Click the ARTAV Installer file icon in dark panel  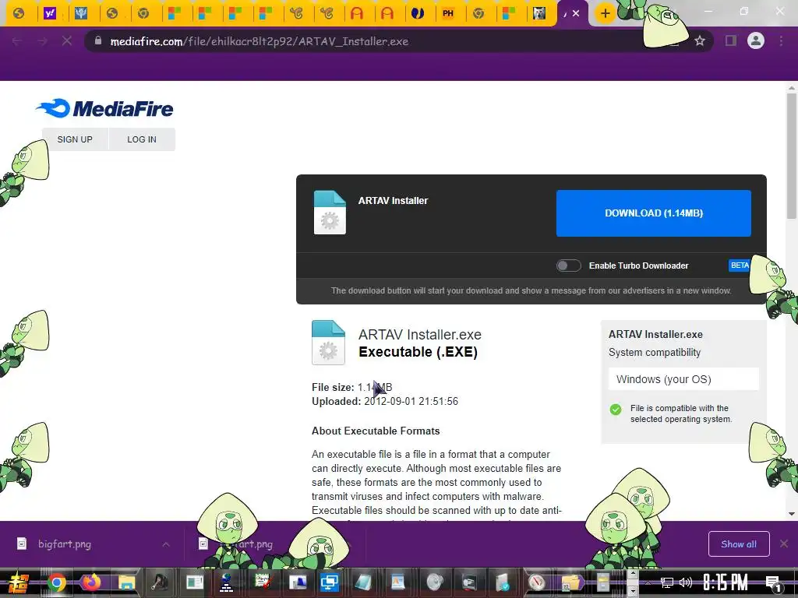click(x=330, y=213)
